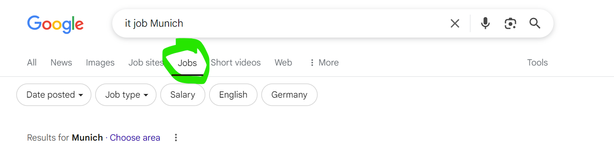Clear the search text with X icon
This screenshot has width=614, height=159.
pyautogui.click(x=455, y=23)
